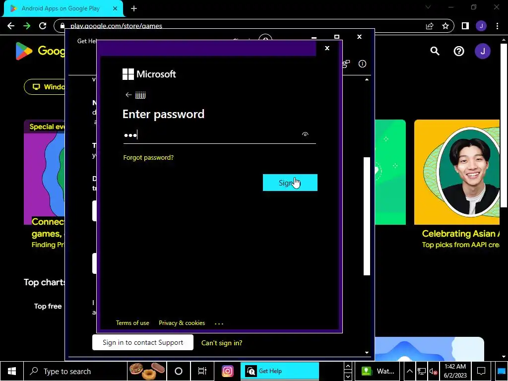Click taskbar toolbar scroll down arrow
This screenshot has width=508, height=381.
pyautogui.click(x=348, y=376)
